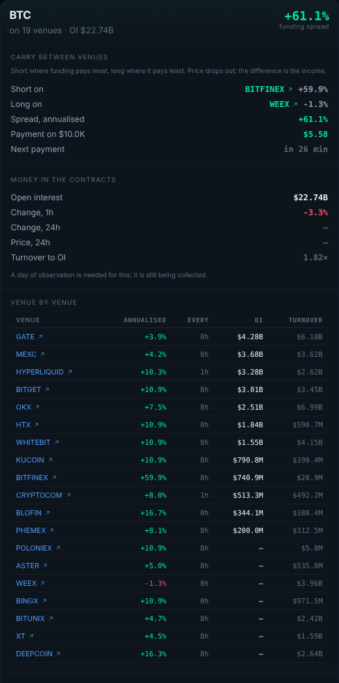Open the BLOFIN venue link
This screenshot has height=683, width=339.
coord(33,513)
